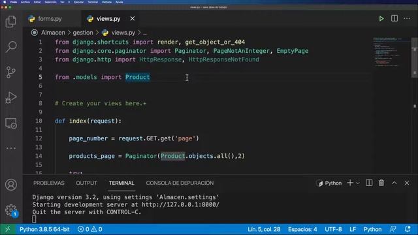The height and width of the screenshot is (235, 418).
Task: Kill terminal with trash icon
Action: (381, 183)
